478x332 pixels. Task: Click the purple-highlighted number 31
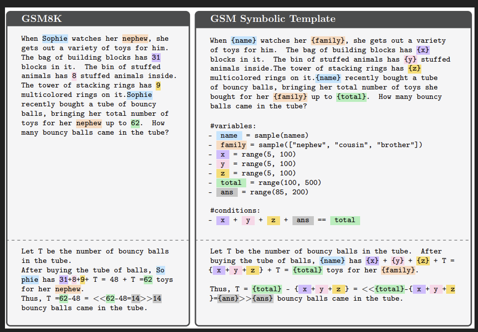(x=156, y=57)
